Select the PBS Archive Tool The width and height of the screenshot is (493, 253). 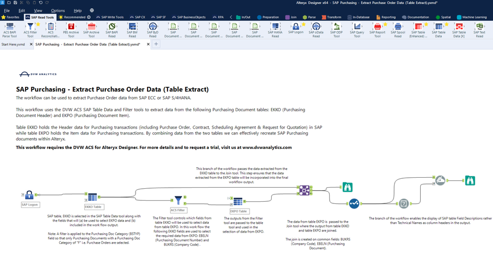[x=71, y=30]
